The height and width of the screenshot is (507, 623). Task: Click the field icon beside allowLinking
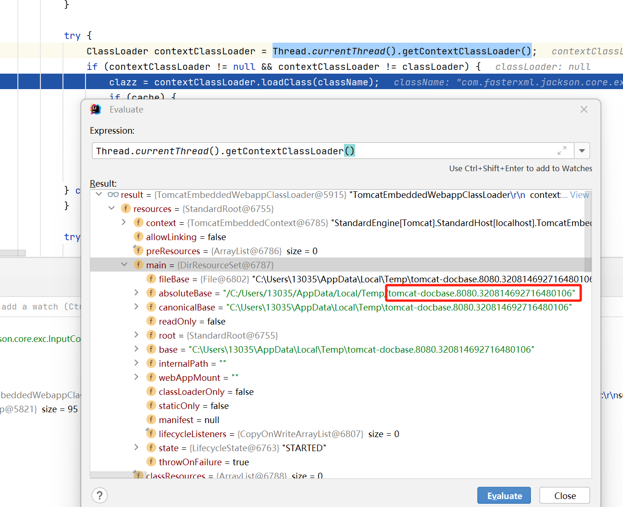(x=139, y=236)
